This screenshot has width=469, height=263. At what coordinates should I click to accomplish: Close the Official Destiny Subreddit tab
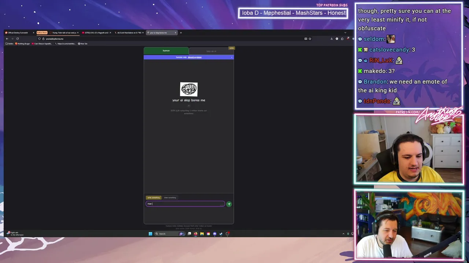pos(33,33)
